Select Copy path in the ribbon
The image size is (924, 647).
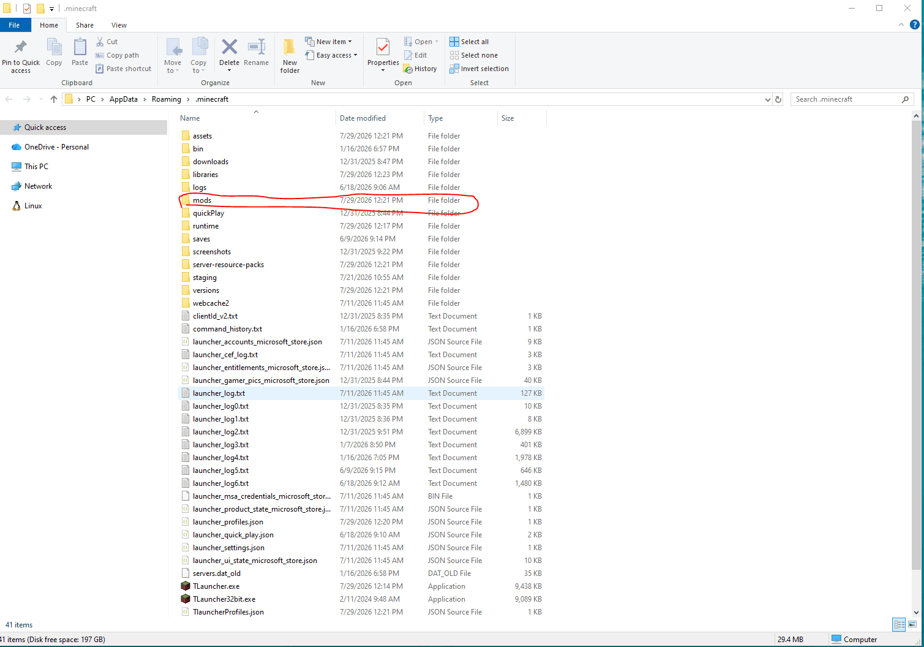(x=117, y=55)
